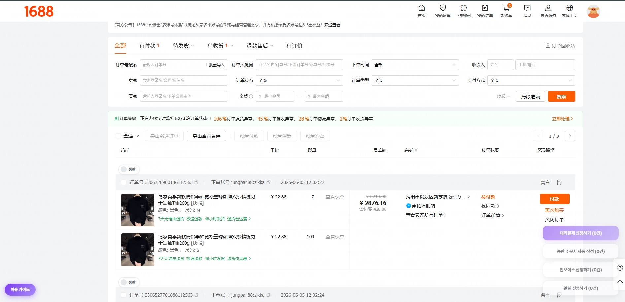Open 订单状态 dropdown
This screenshot has width=625, height=302.
(x=299, y=80)
